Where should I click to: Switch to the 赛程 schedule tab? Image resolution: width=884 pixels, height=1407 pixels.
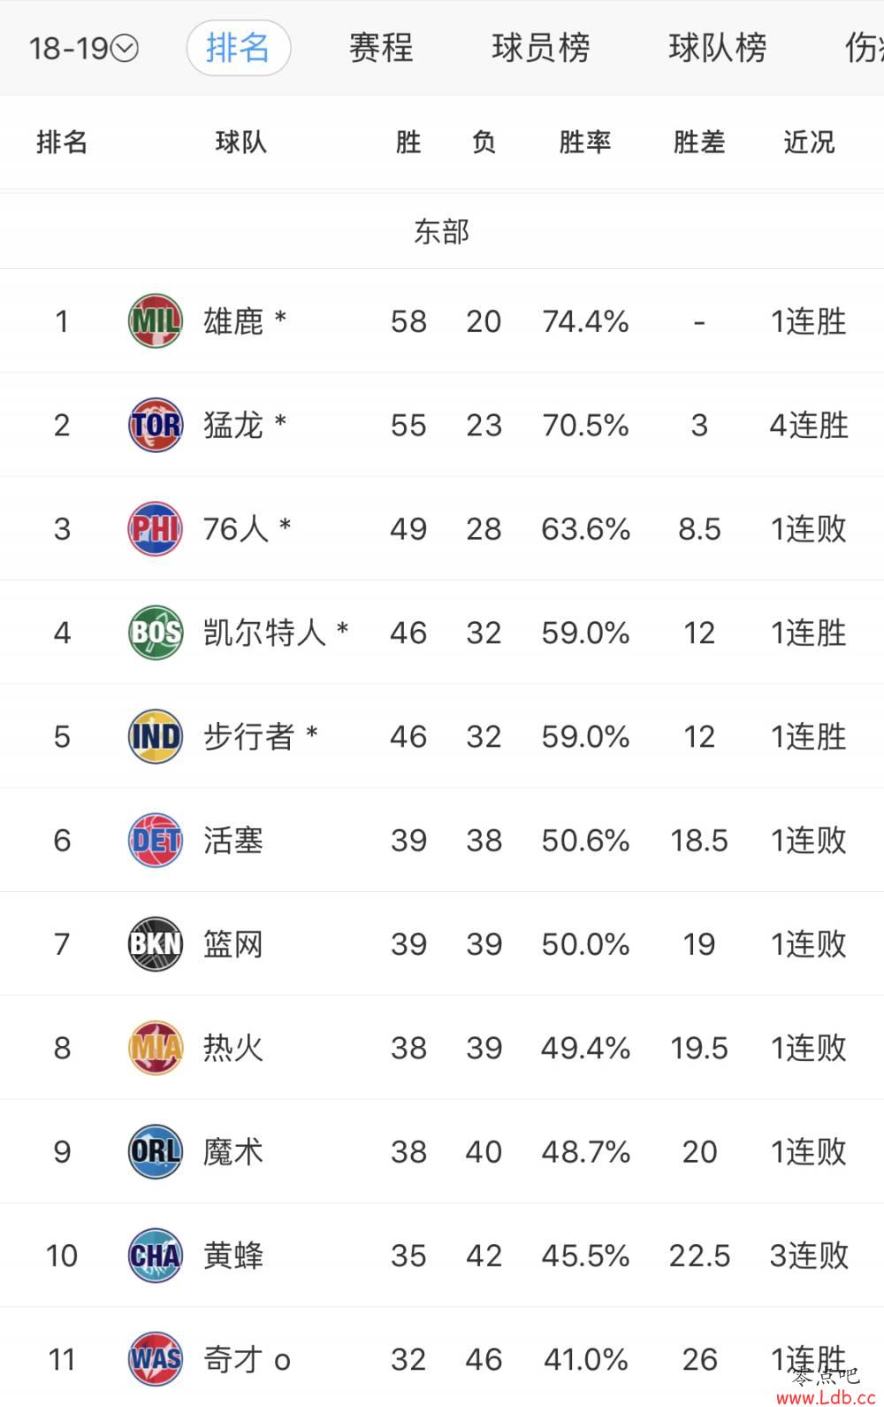381,48
